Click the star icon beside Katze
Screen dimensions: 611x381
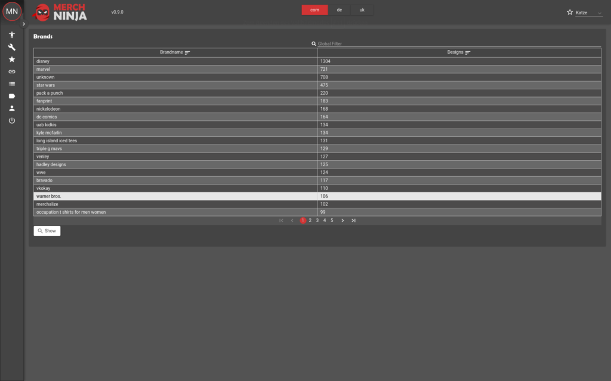point(570,13)
